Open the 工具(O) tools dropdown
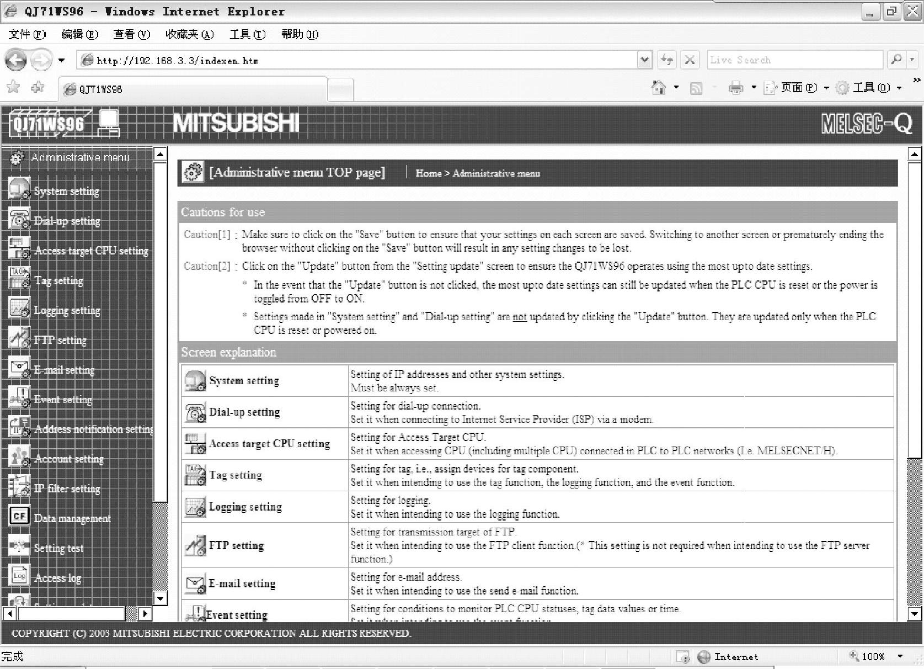This screenshot has height=669, width=924. pyautogui.click(x=899, y=88)
